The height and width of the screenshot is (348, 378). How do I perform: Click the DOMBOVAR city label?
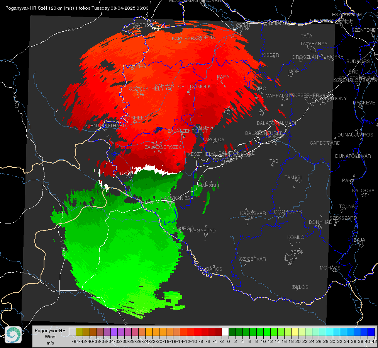(288, 212)
